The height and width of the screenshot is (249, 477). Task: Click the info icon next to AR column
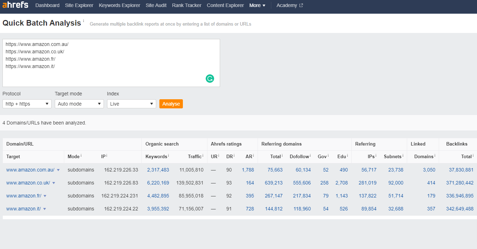point(253,155)
